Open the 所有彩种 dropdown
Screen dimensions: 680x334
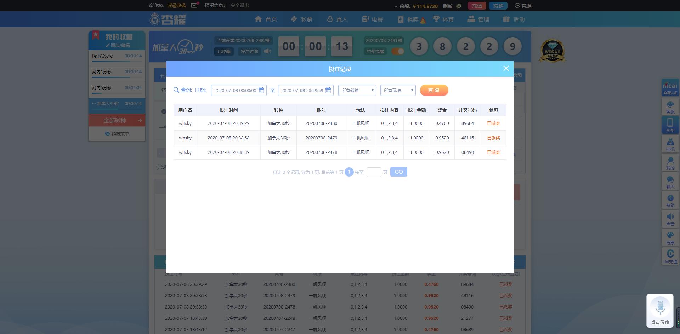click(357, 90)
